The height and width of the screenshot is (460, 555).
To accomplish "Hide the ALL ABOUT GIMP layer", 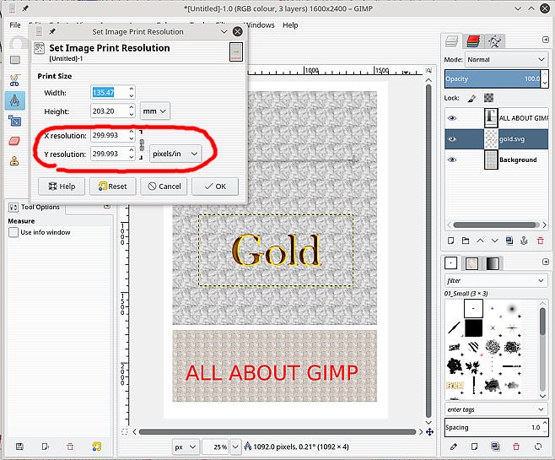I will coord(451,118).
